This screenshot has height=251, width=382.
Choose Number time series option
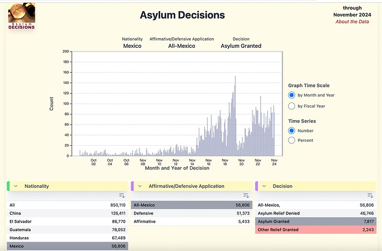[291, 131]
